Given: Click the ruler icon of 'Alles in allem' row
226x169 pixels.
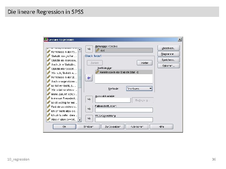Looking at the screenshot, I should (x=49, y=119).
